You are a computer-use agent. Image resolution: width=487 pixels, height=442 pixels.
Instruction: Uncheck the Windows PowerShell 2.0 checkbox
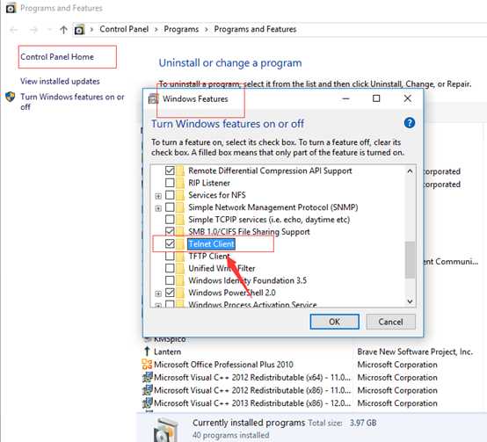point(170,293)
